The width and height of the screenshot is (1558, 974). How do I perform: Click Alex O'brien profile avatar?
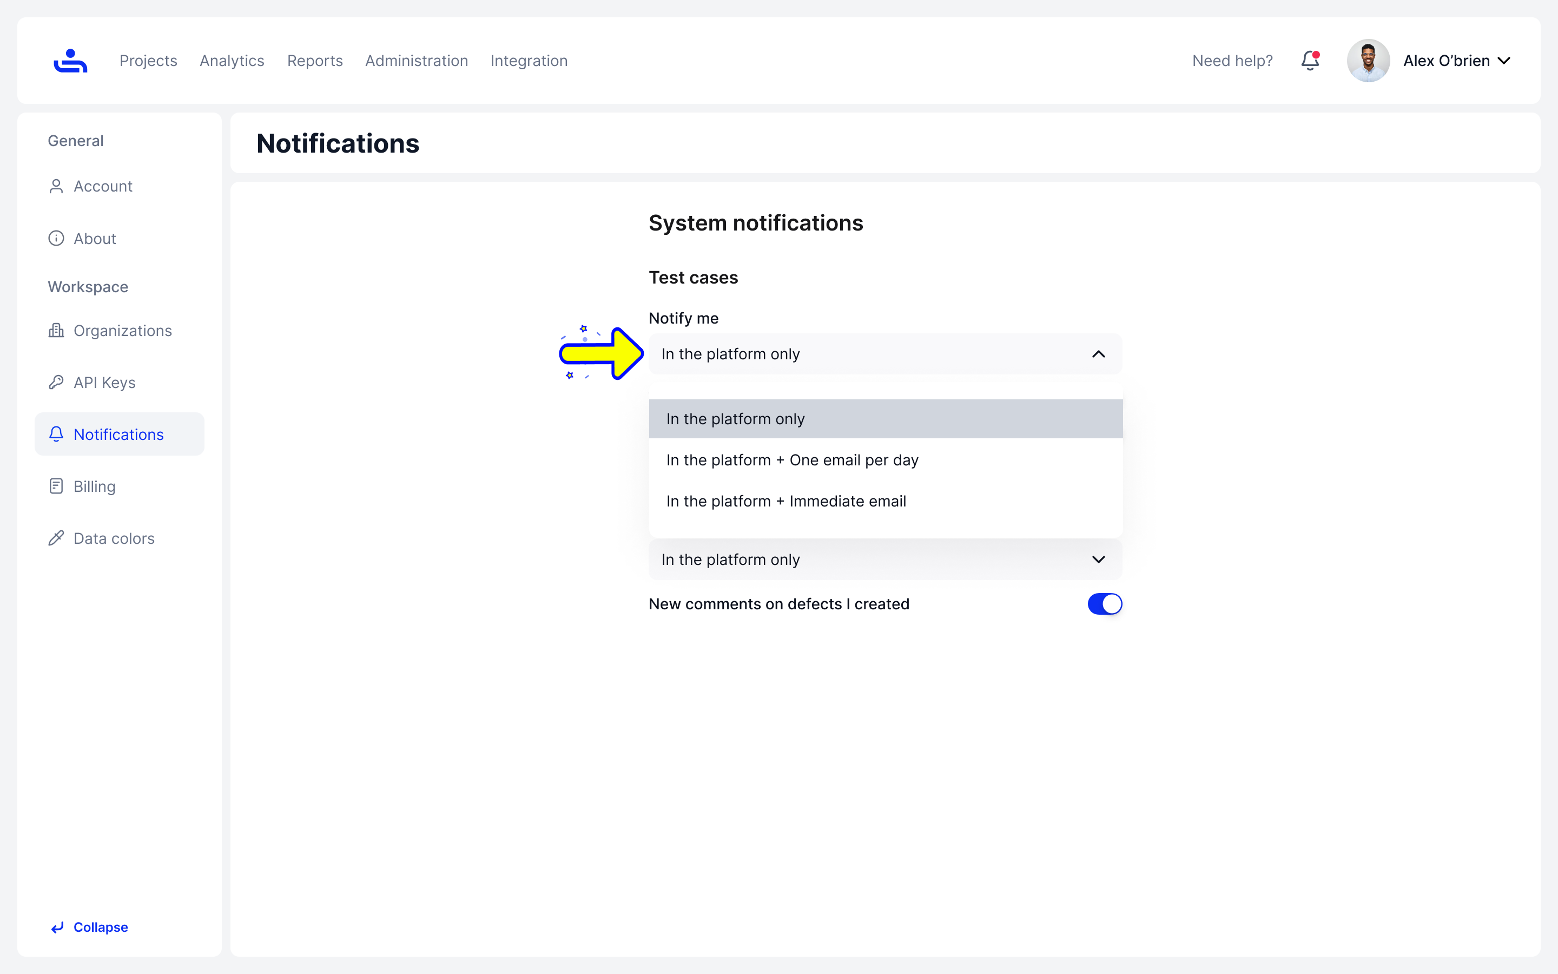(x=1368, y=61)
